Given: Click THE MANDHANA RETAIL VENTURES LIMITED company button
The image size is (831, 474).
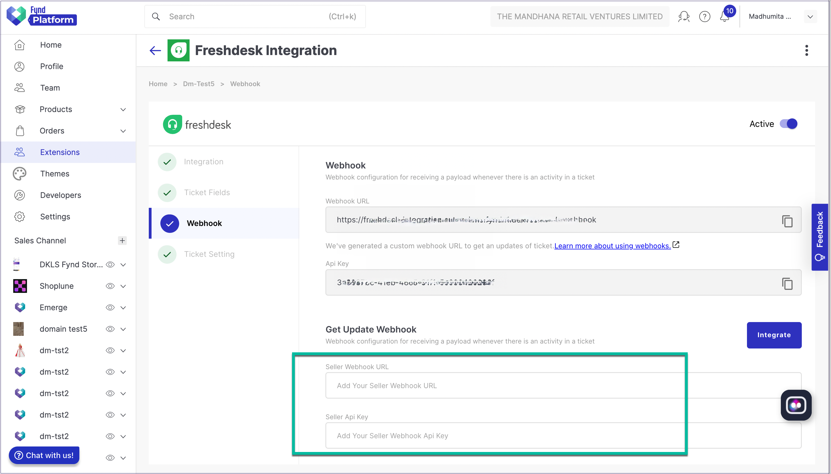Looking at the screenshot, I should tap(579, 16).
